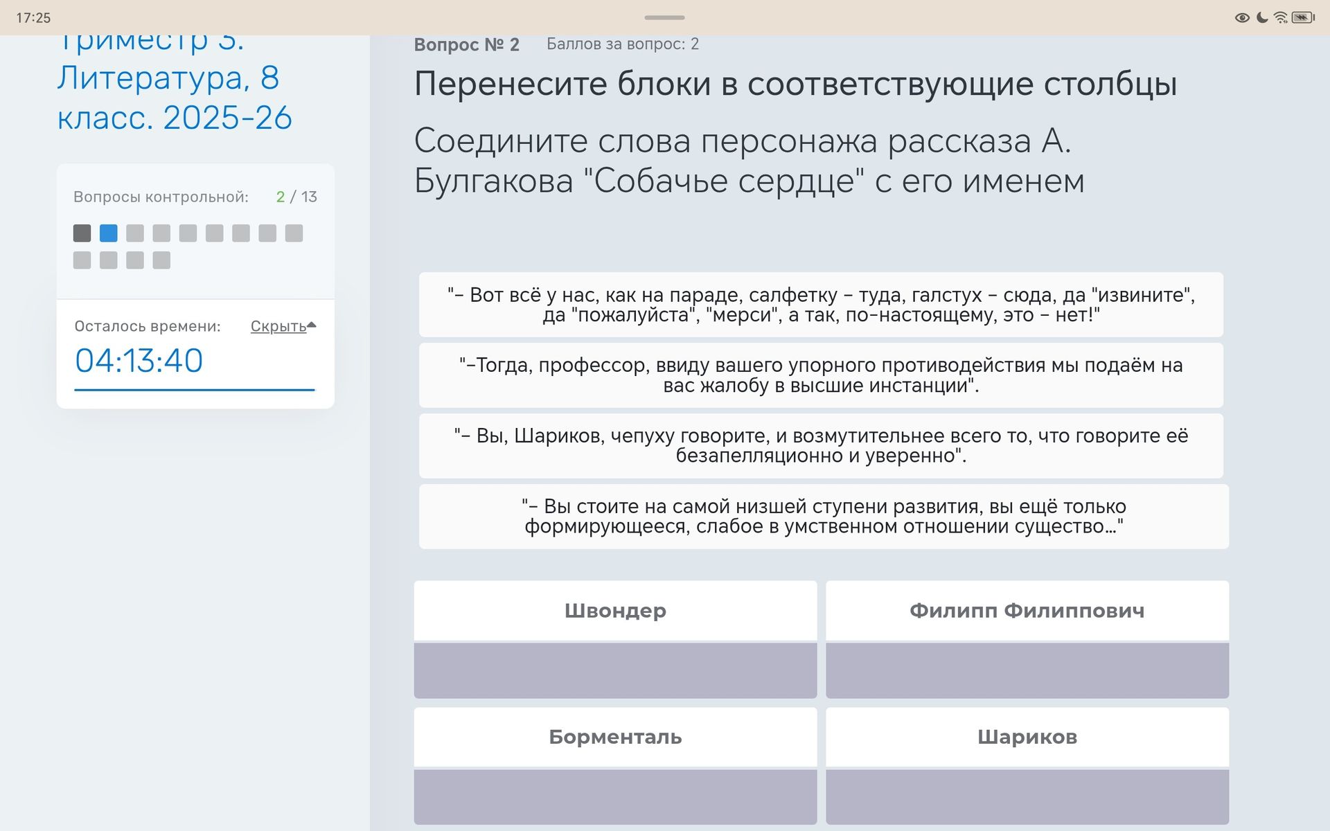Open question 6 square in navigator

pyautogui.click(x=215, y=233)
